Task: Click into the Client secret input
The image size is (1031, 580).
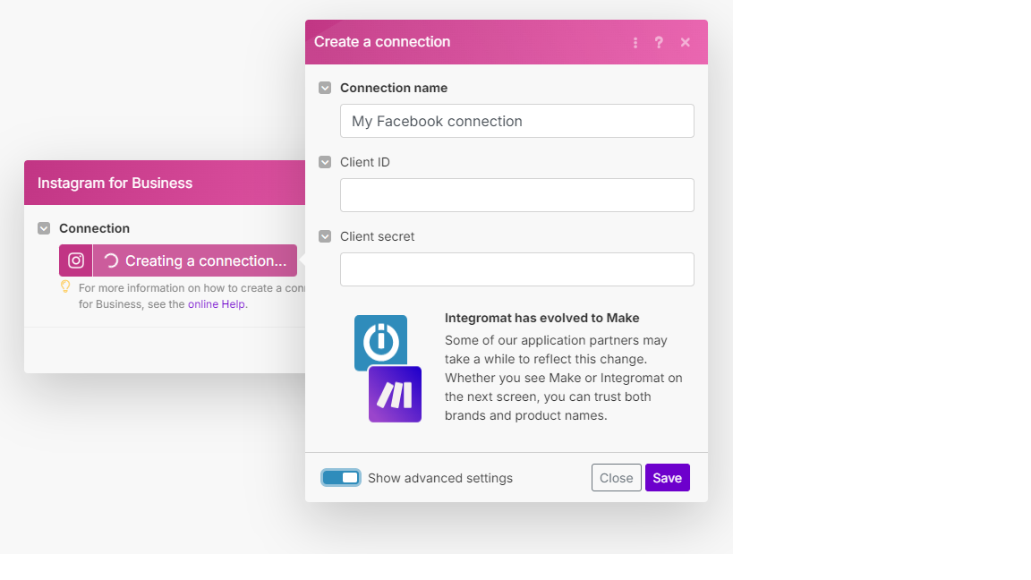Action: 516,269
